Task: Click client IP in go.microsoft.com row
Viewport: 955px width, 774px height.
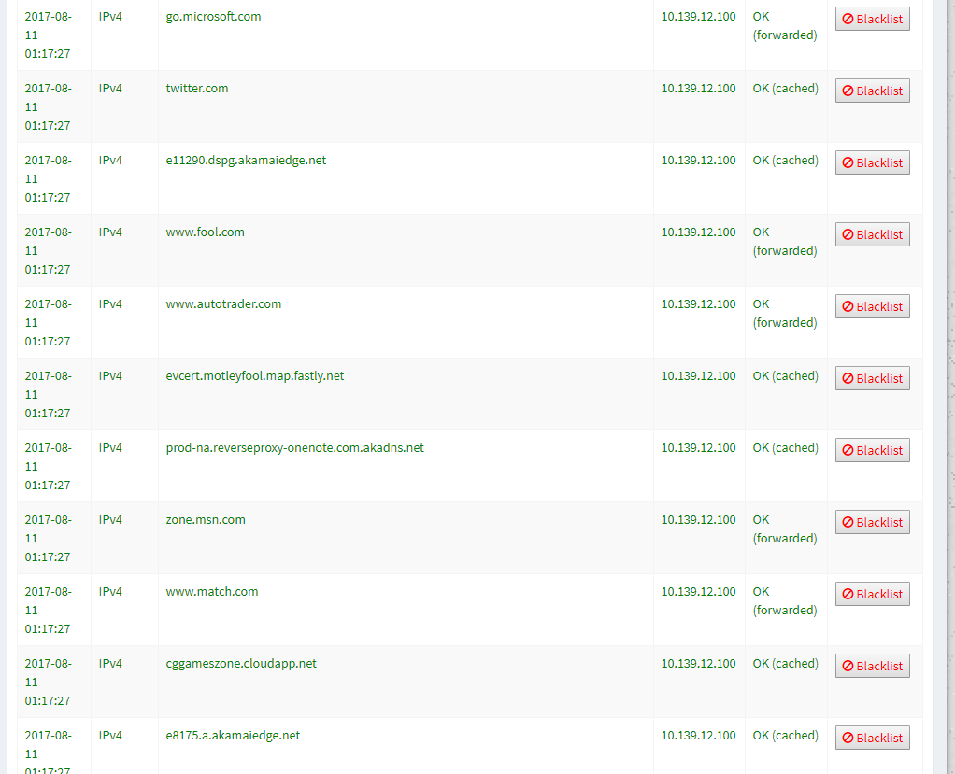Action: click(x=698, y=17)
